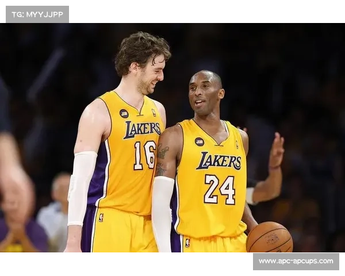Open the www.apc-apcups.com link label
Viewport: 345px width, 276px height.
296,261
